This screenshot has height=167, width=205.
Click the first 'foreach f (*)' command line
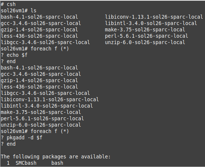pos(35,49)
